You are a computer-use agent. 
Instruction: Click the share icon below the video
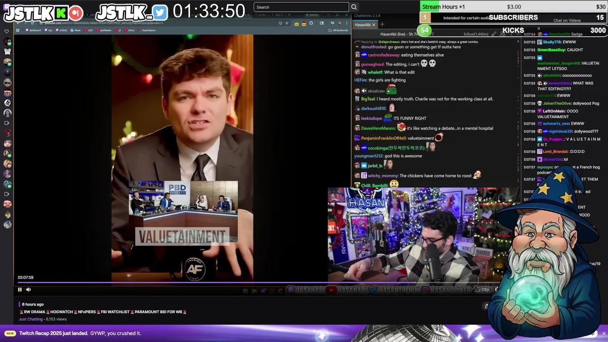tap(486, 306)
